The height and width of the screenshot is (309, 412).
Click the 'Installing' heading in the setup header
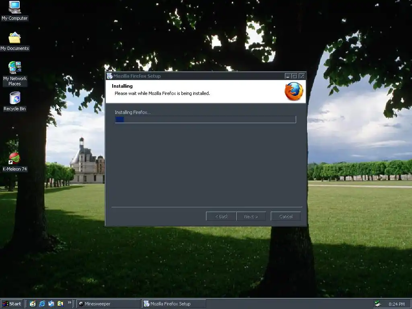pos(122,86)
